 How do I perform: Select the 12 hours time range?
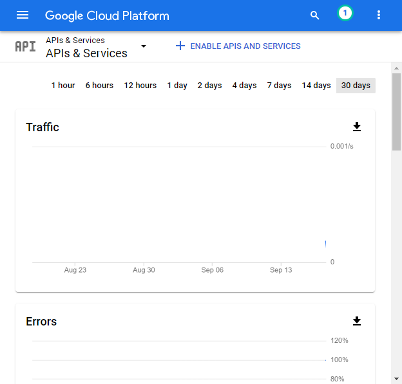(140, 86)
